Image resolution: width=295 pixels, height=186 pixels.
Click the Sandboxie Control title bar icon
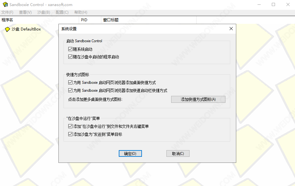point(5,4)
